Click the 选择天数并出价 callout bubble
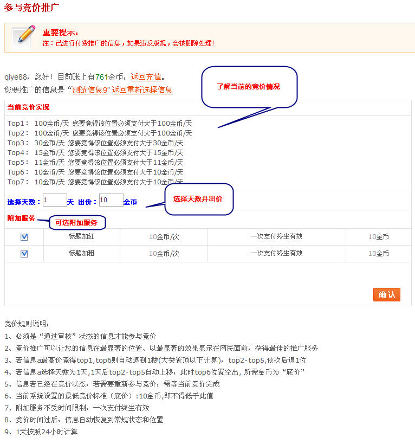This screenshot has height=444, width=415. pyautogui.click(x=198, y=199)
